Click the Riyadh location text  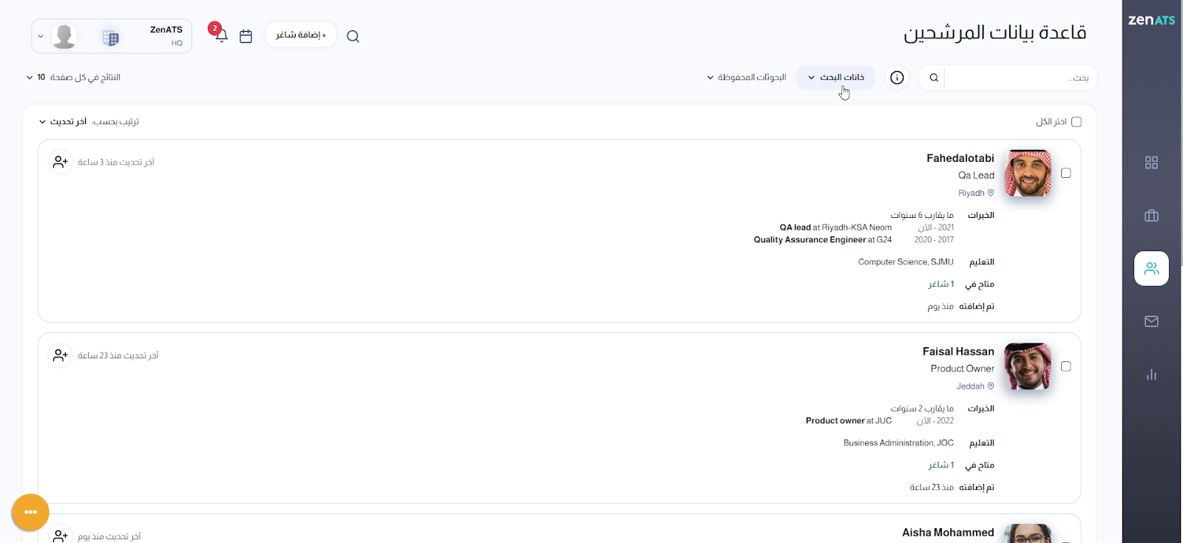[972, 194]
